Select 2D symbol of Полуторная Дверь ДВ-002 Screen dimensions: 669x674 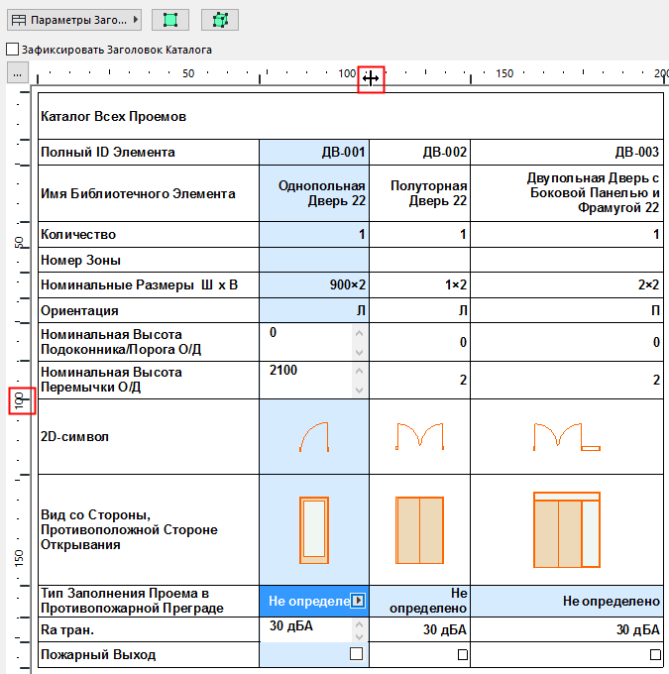click(x=418, y=436)
